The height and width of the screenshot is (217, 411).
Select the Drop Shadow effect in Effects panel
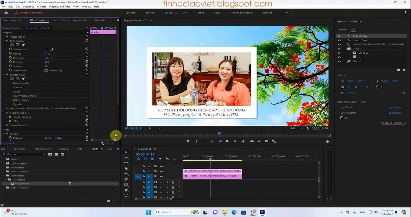pos(22,184)
